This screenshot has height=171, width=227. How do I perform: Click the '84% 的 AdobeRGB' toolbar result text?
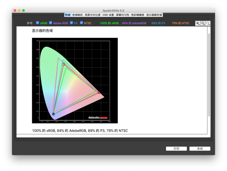[x=134, y=23]
